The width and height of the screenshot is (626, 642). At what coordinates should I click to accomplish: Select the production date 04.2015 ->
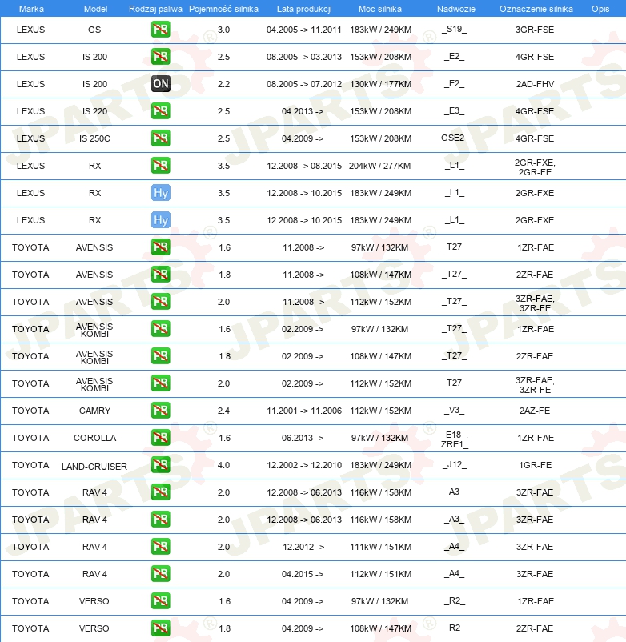(x=303, y=574)
